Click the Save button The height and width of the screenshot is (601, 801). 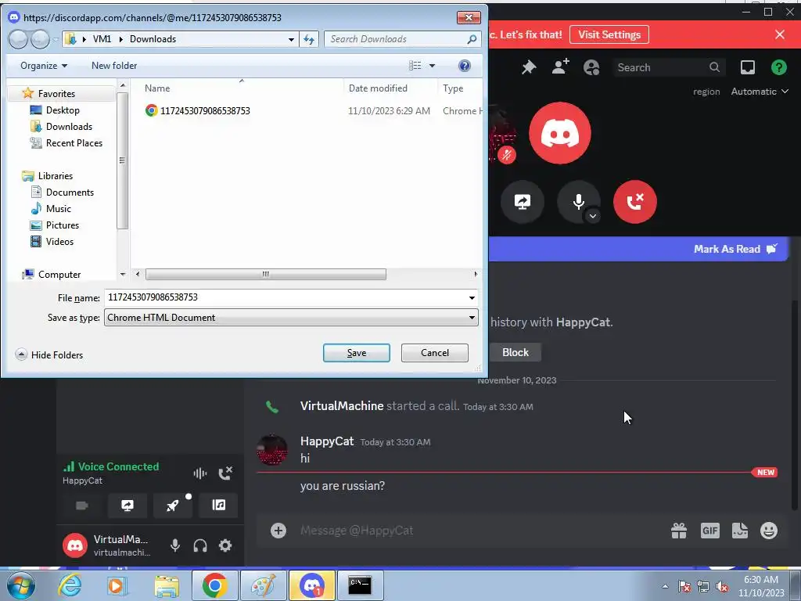click(x=356, y=353)
